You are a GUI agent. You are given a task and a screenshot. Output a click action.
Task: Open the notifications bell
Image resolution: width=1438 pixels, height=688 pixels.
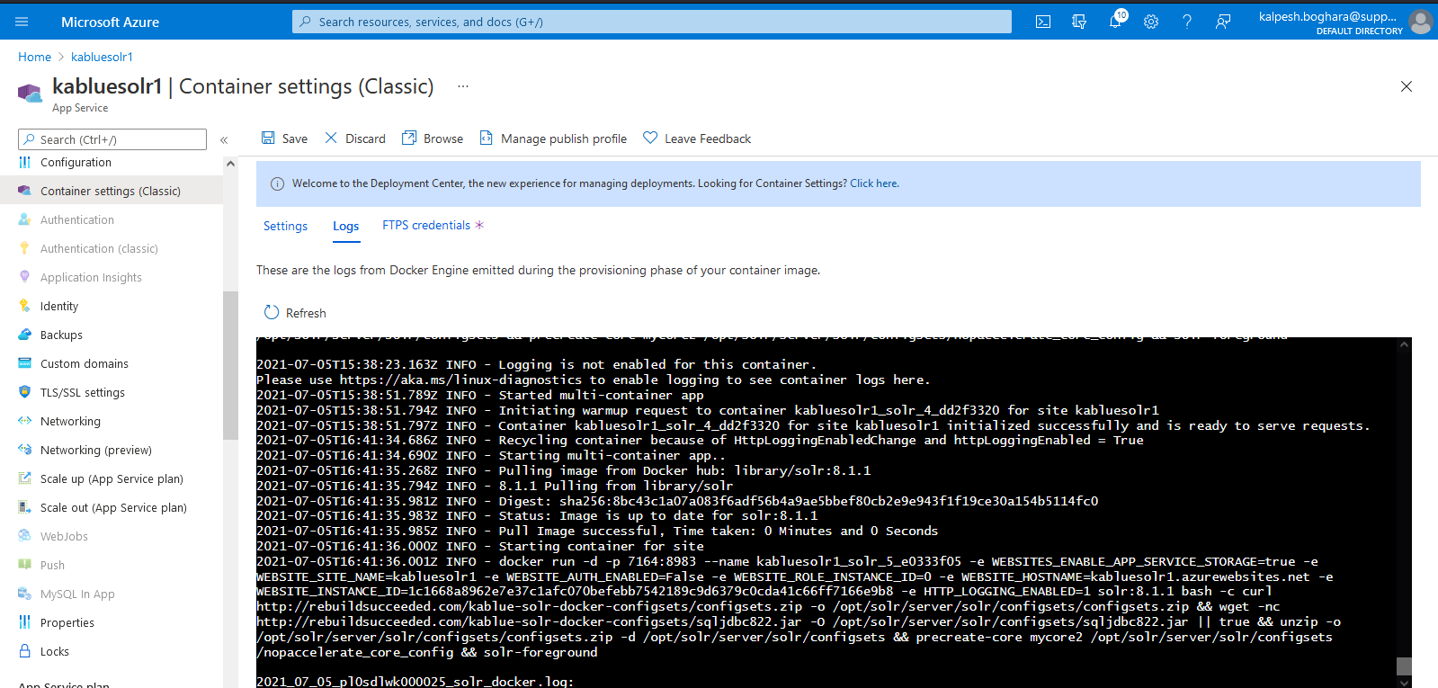1115,22
